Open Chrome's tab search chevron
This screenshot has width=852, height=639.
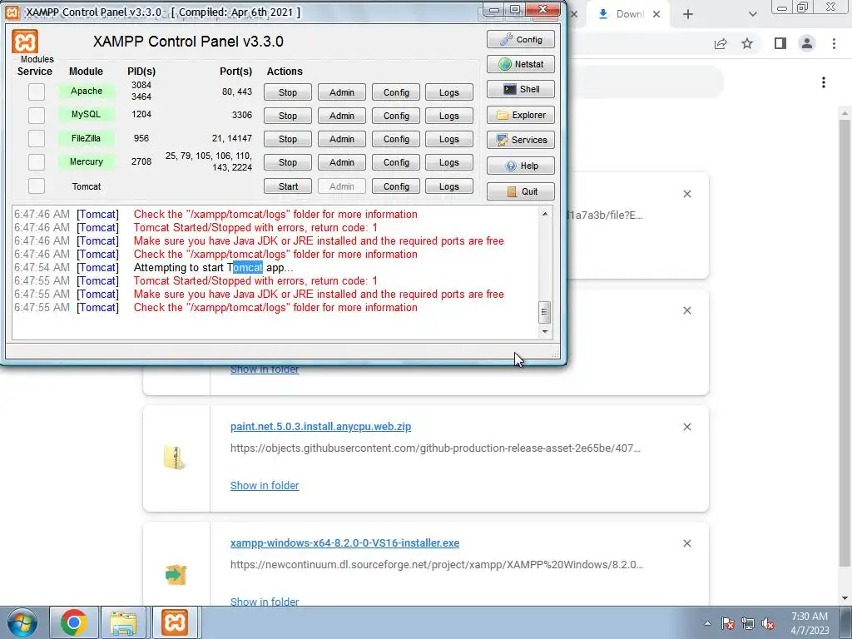[x=752, y=14]
